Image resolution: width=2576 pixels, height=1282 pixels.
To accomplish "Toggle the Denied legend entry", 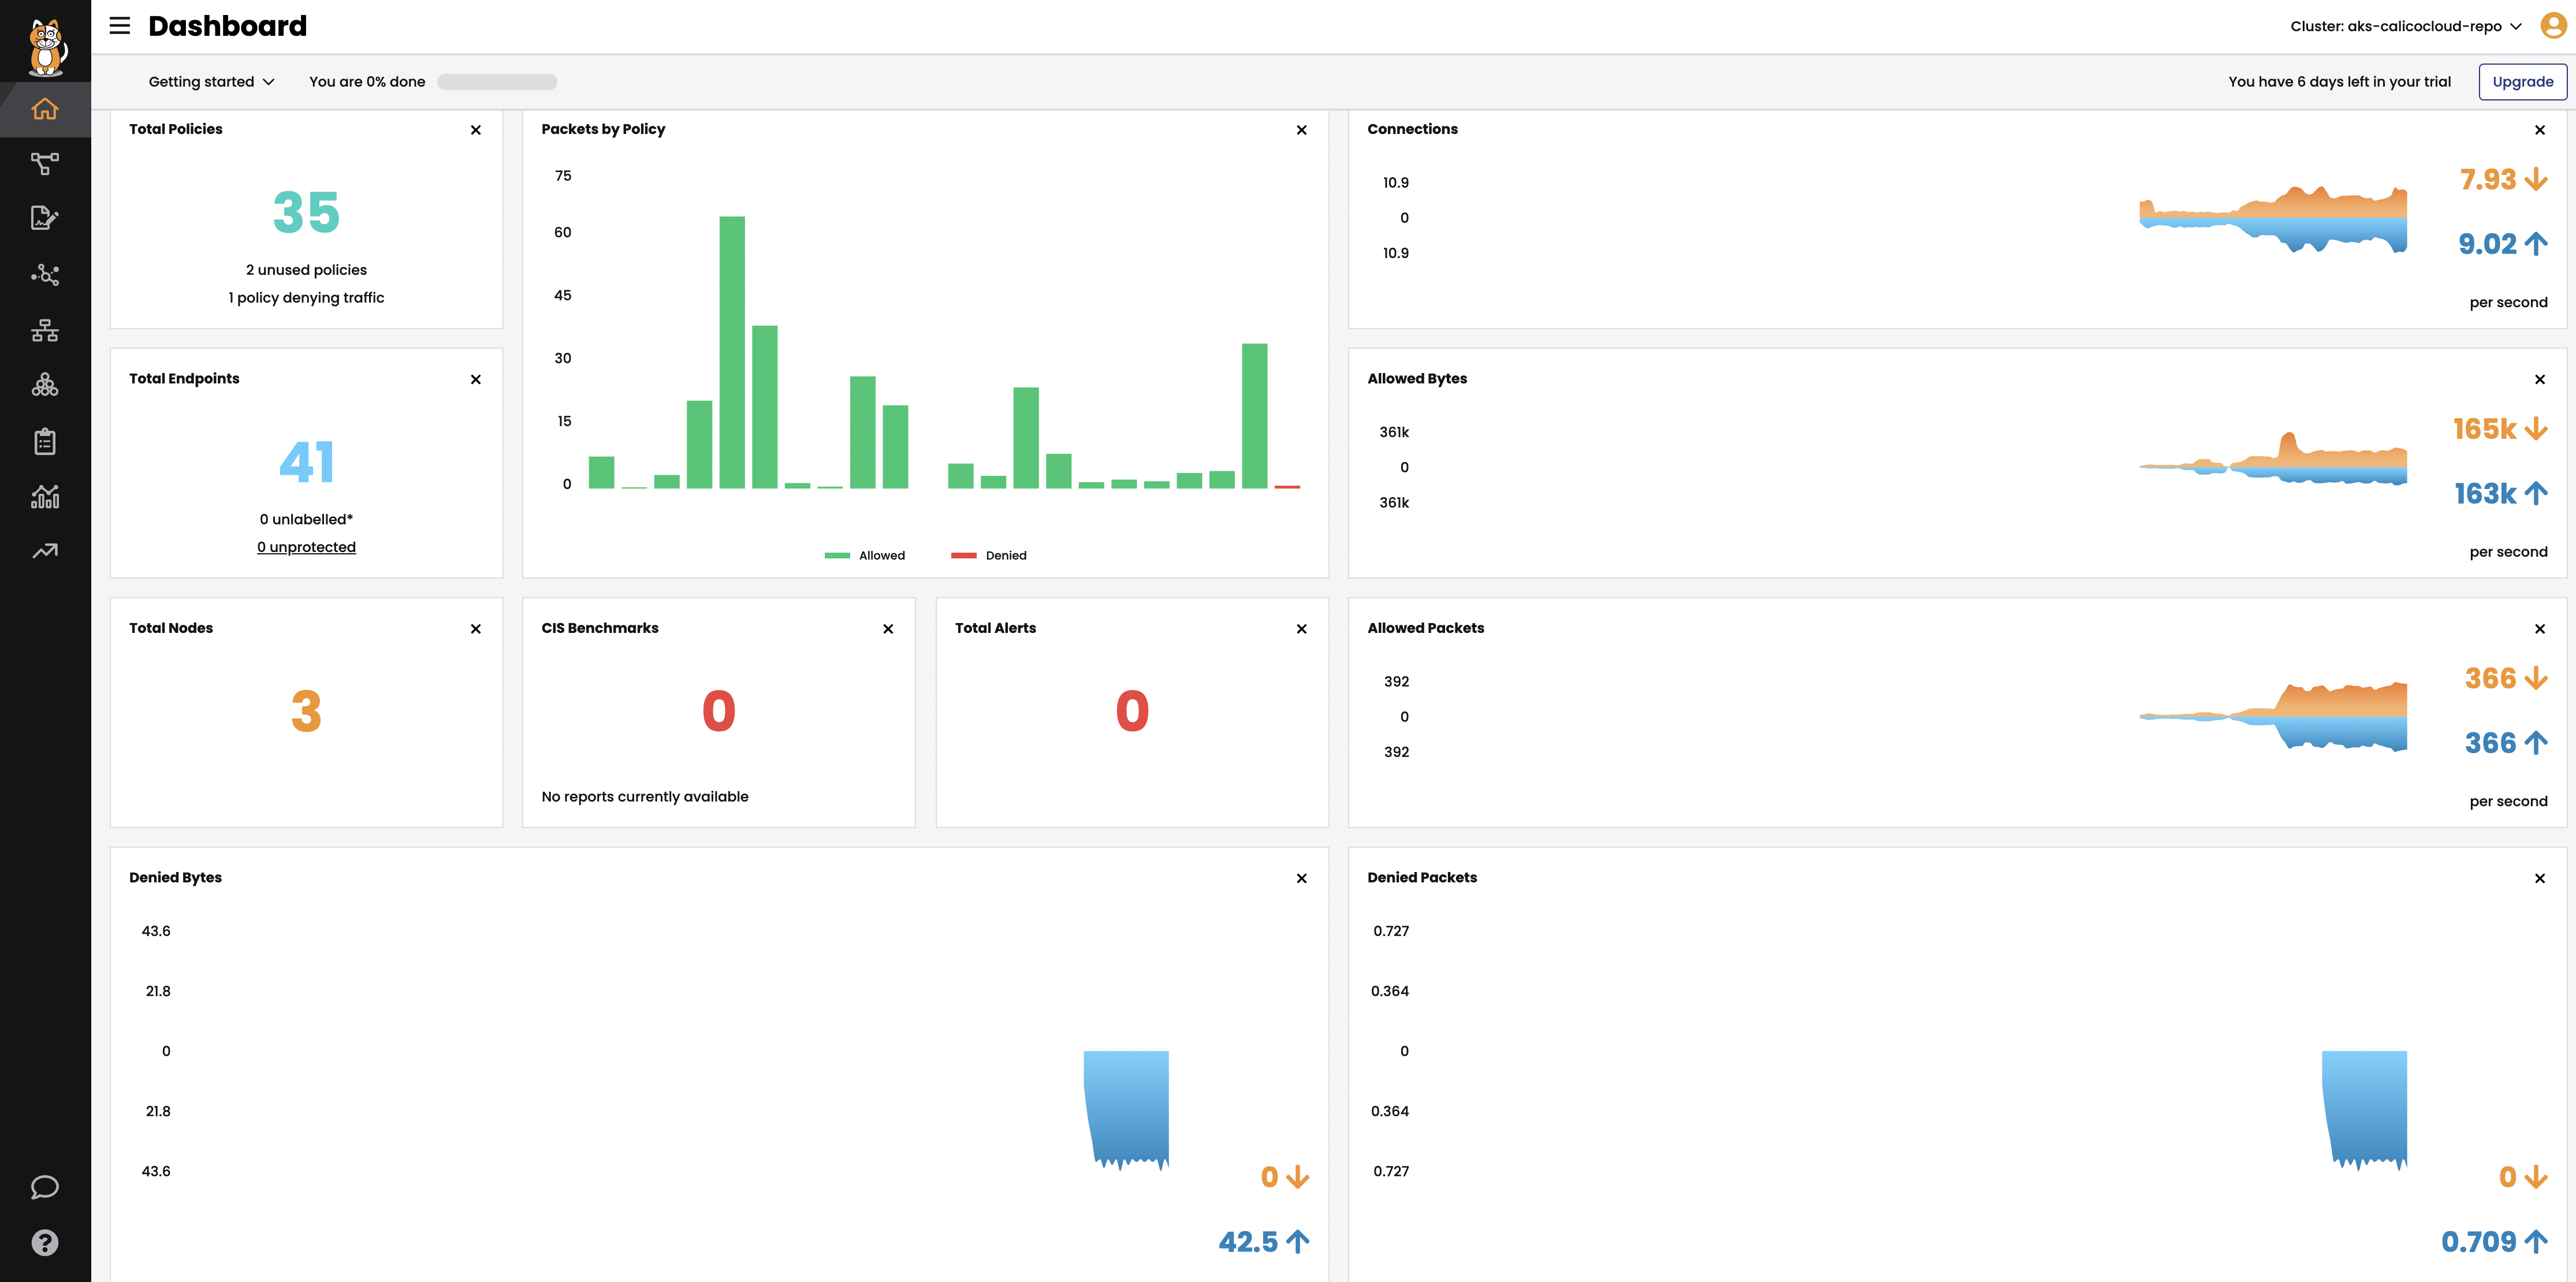I will tap(989, 556).
